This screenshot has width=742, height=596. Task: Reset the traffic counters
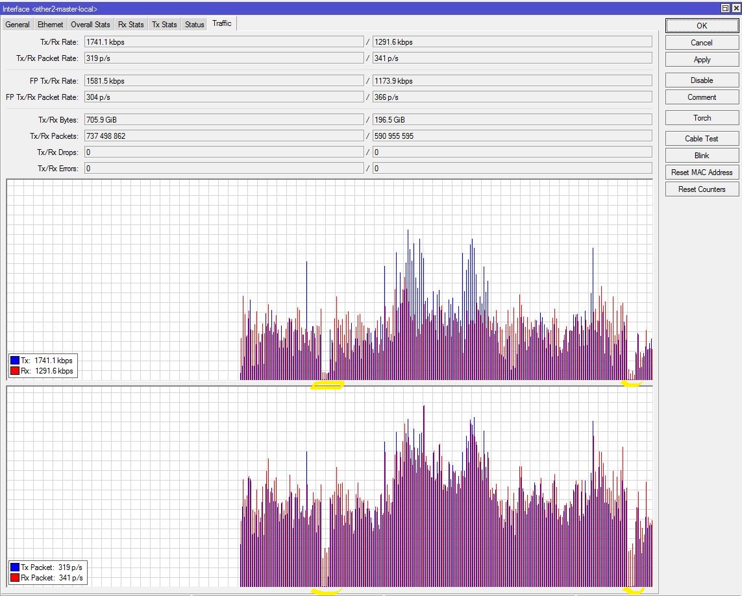click(x=702, y=189)
